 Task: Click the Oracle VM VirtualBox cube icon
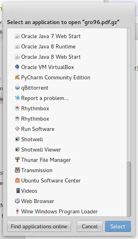click(17, 67)
